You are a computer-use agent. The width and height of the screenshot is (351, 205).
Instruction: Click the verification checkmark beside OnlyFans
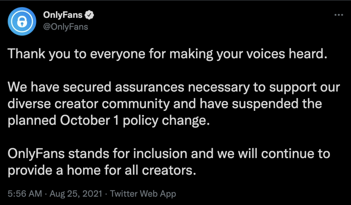coord(90,14)
